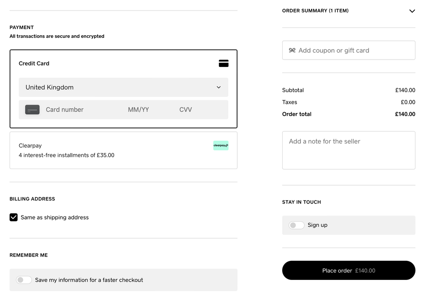Click the note for the seller box
Image resolution: width=435 pixels, height=293 pixels.
pyautogui.click(x=348, y=150)
